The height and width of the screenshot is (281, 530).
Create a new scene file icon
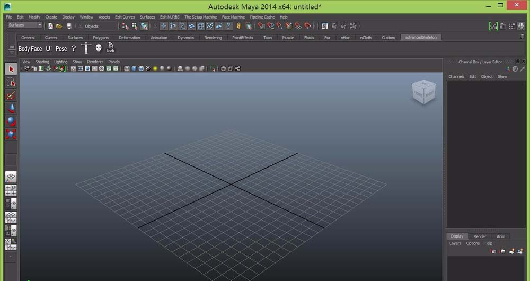click(50, 25)
